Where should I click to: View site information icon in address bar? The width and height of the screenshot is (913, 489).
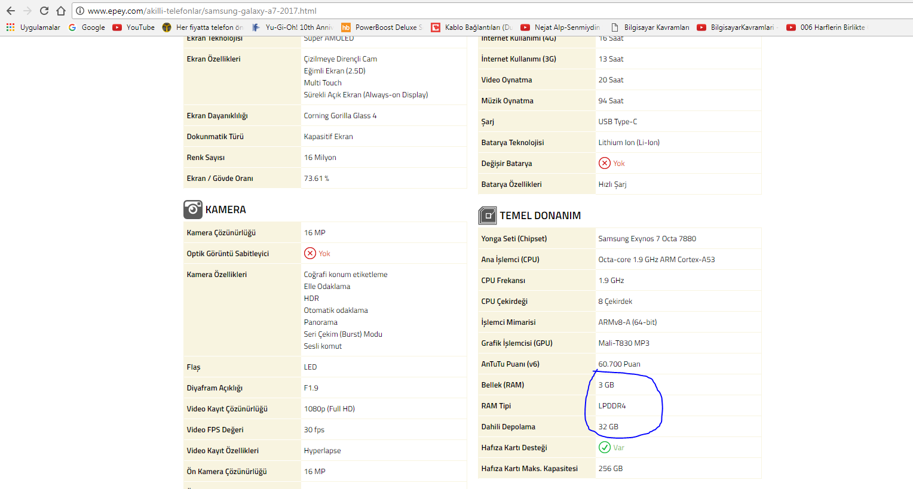pyautogui.click(x=80, y=11)
